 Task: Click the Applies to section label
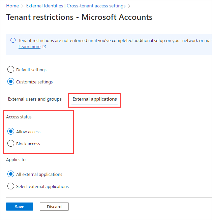pyautogui.click(x=16, y=160)
